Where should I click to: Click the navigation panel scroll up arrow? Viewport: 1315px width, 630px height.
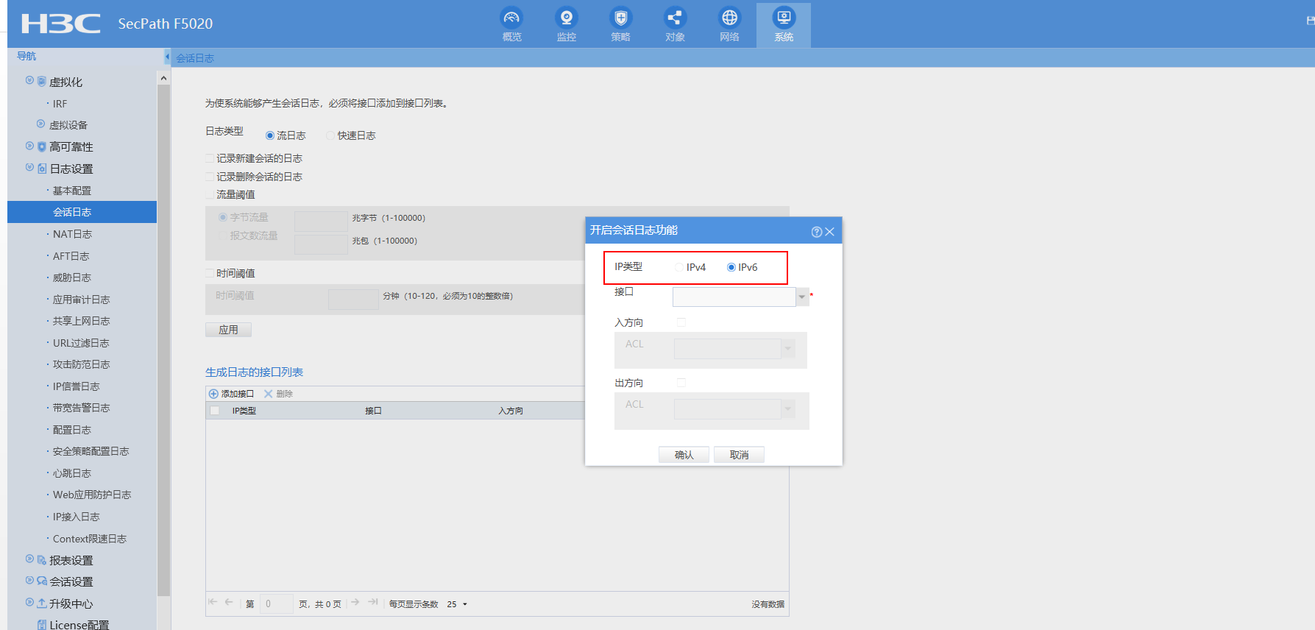[x=163, y=78]
